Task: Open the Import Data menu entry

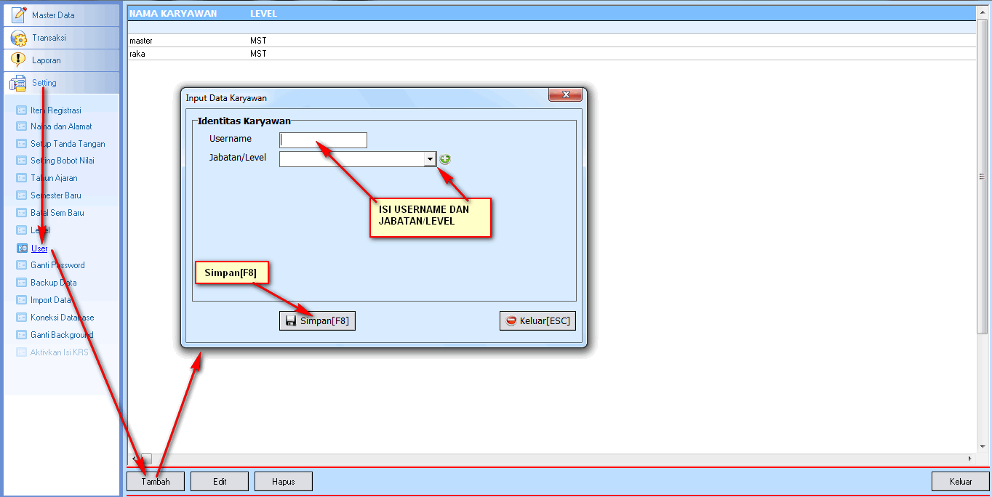Action: [x=51, y=300]
